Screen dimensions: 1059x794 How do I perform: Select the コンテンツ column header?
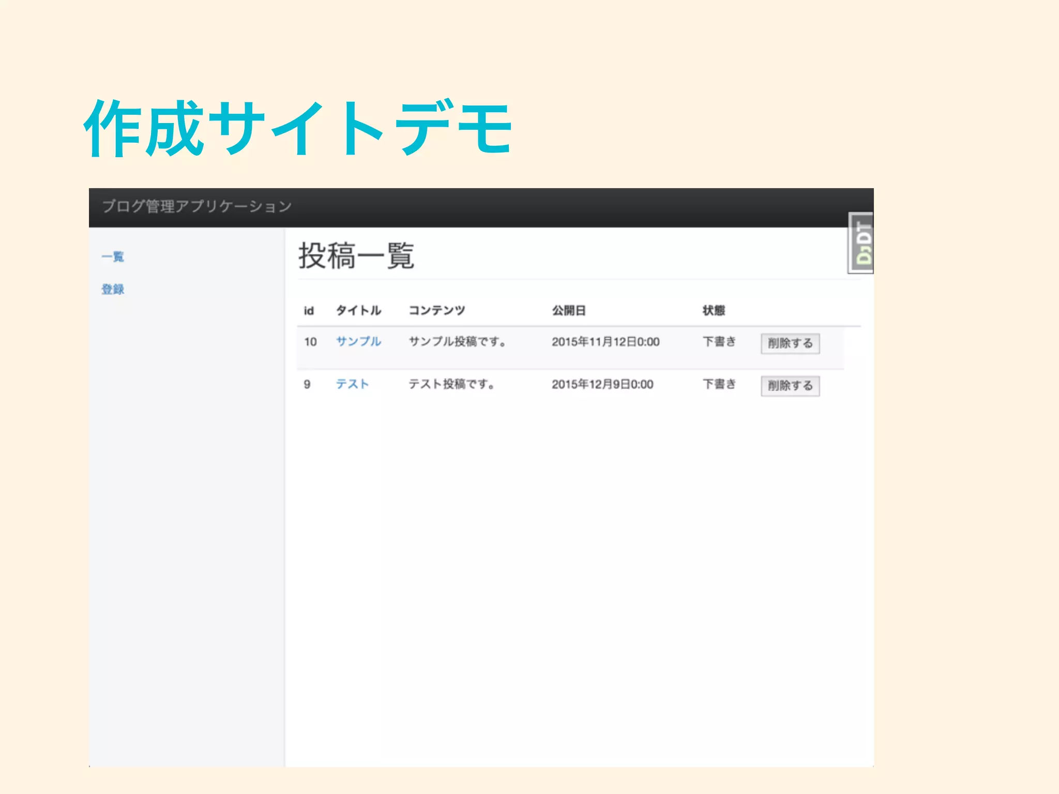[x=437, y=311]
